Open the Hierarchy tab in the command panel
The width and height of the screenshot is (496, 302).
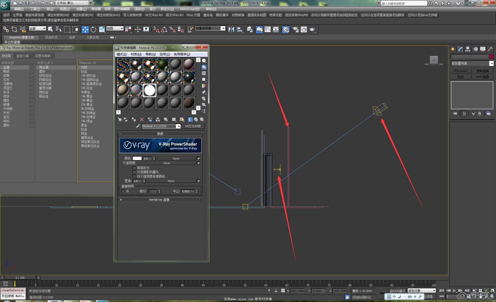(x=468, y=49)
